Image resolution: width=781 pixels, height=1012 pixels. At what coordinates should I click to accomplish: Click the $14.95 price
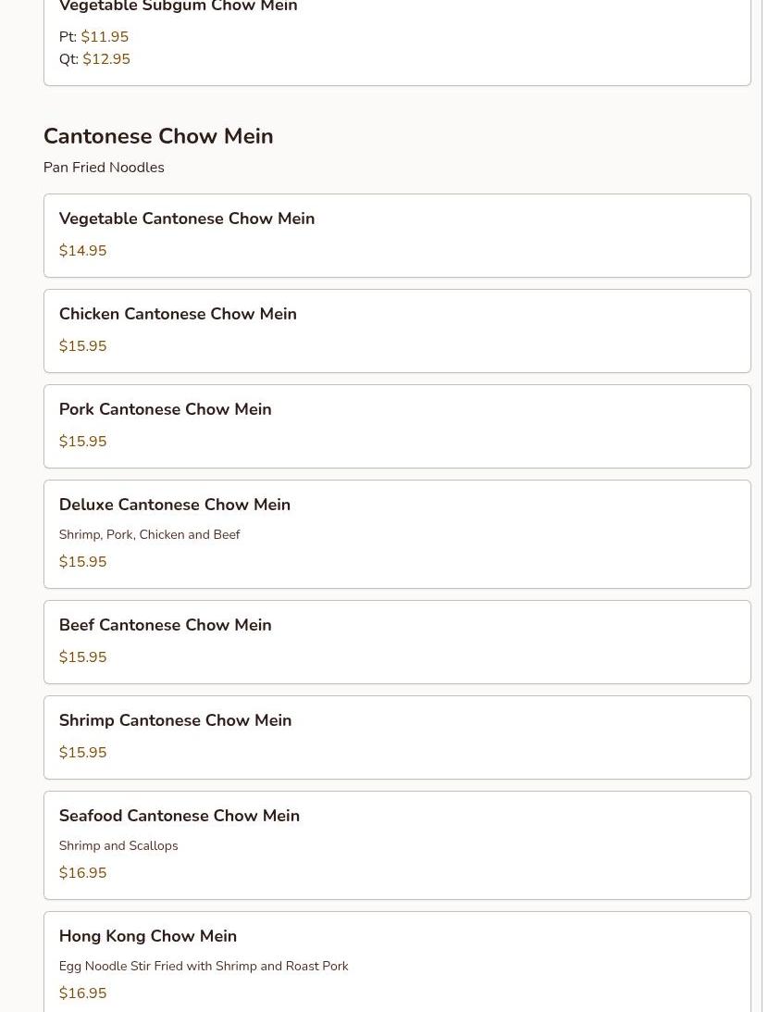(x=82, y=251)
